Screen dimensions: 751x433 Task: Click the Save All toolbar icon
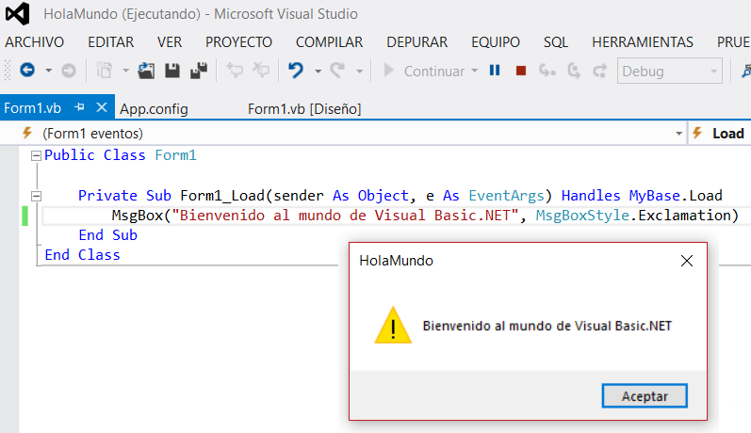click(x=199, y=71)
